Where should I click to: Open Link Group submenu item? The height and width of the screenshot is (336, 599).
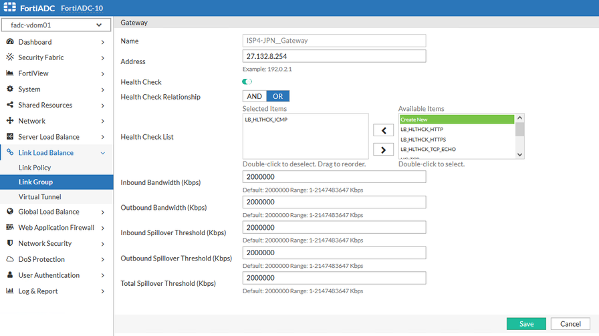coord(57,182)
